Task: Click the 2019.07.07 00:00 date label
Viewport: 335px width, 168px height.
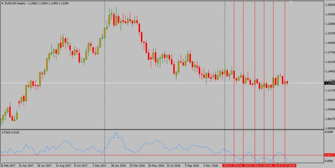Action: pyautogui.click(x=285, y=165)
